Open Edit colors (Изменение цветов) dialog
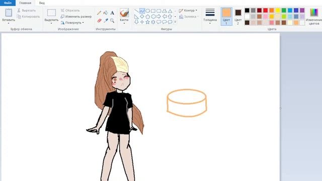This screenshot has width=322, height=181. coord(314,16)
